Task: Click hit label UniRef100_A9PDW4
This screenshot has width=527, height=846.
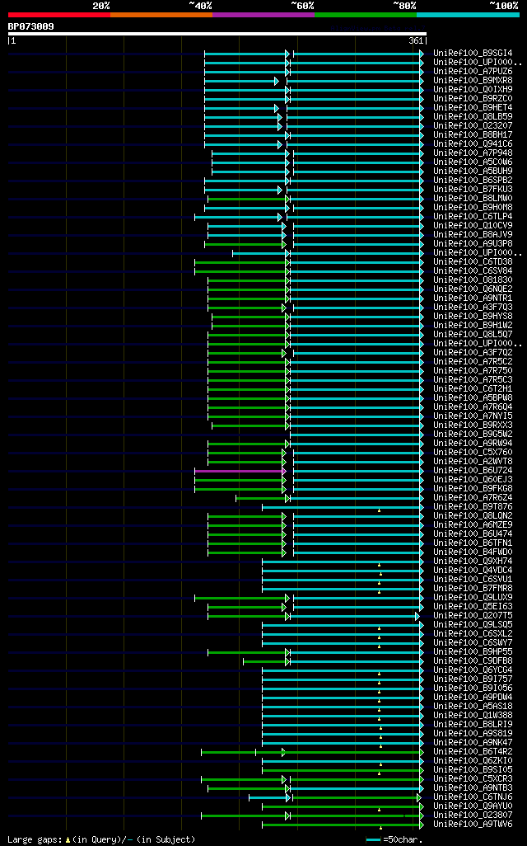Action: (473, 698)
